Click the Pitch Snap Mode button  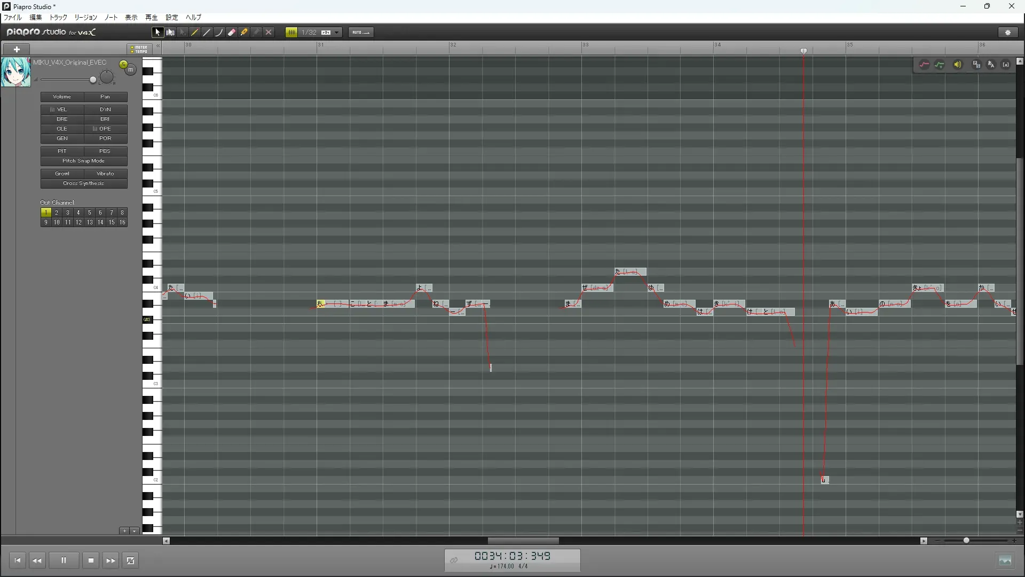click(x=84, y=161)
